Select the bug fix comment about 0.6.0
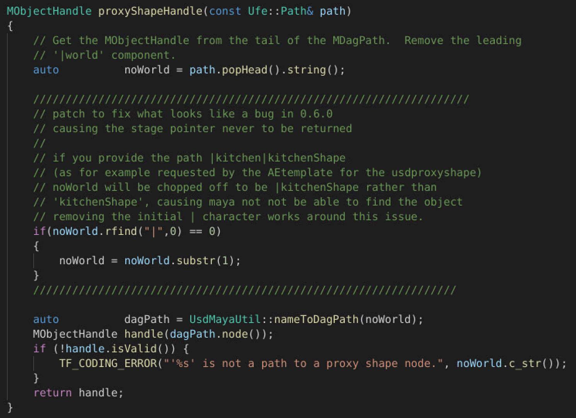The height and width of the screenshot is (418, 576). tap(182, 114)
